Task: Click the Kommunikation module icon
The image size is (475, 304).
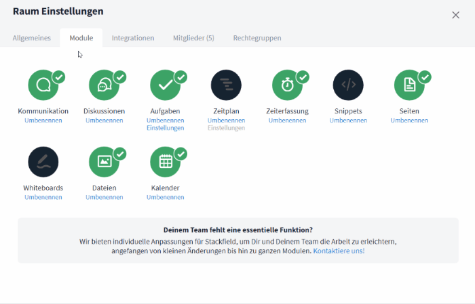Action: pyautogui.click(x=43, y=85)
